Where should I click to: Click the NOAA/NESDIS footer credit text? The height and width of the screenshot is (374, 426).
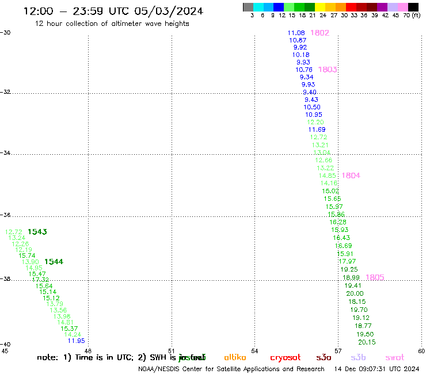pos(231,369)
